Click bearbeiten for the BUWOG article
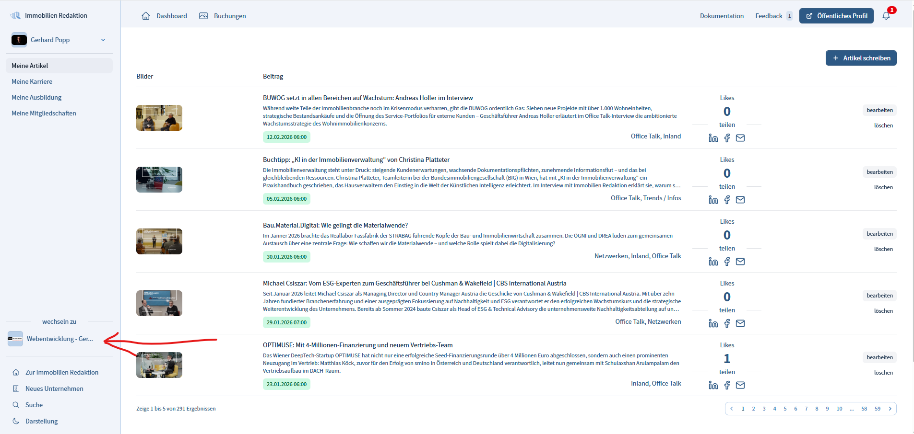 pos(879,110)
